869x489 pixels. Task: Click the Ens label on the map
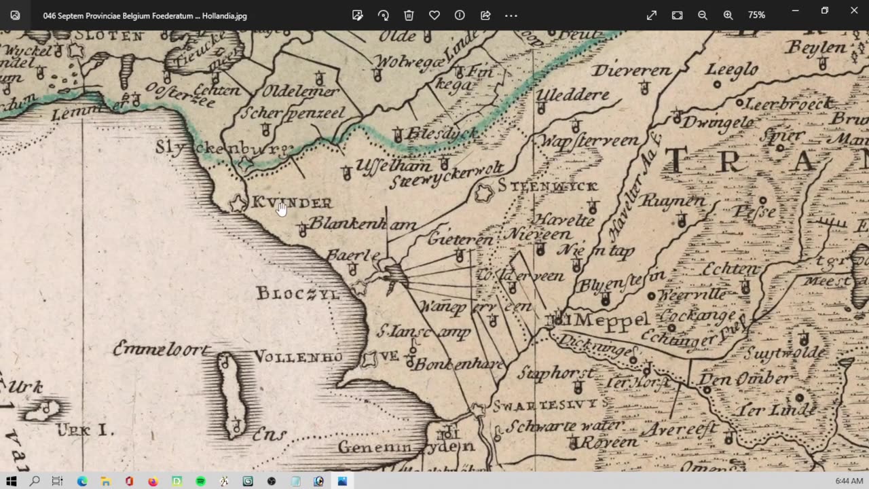(270, 433)
